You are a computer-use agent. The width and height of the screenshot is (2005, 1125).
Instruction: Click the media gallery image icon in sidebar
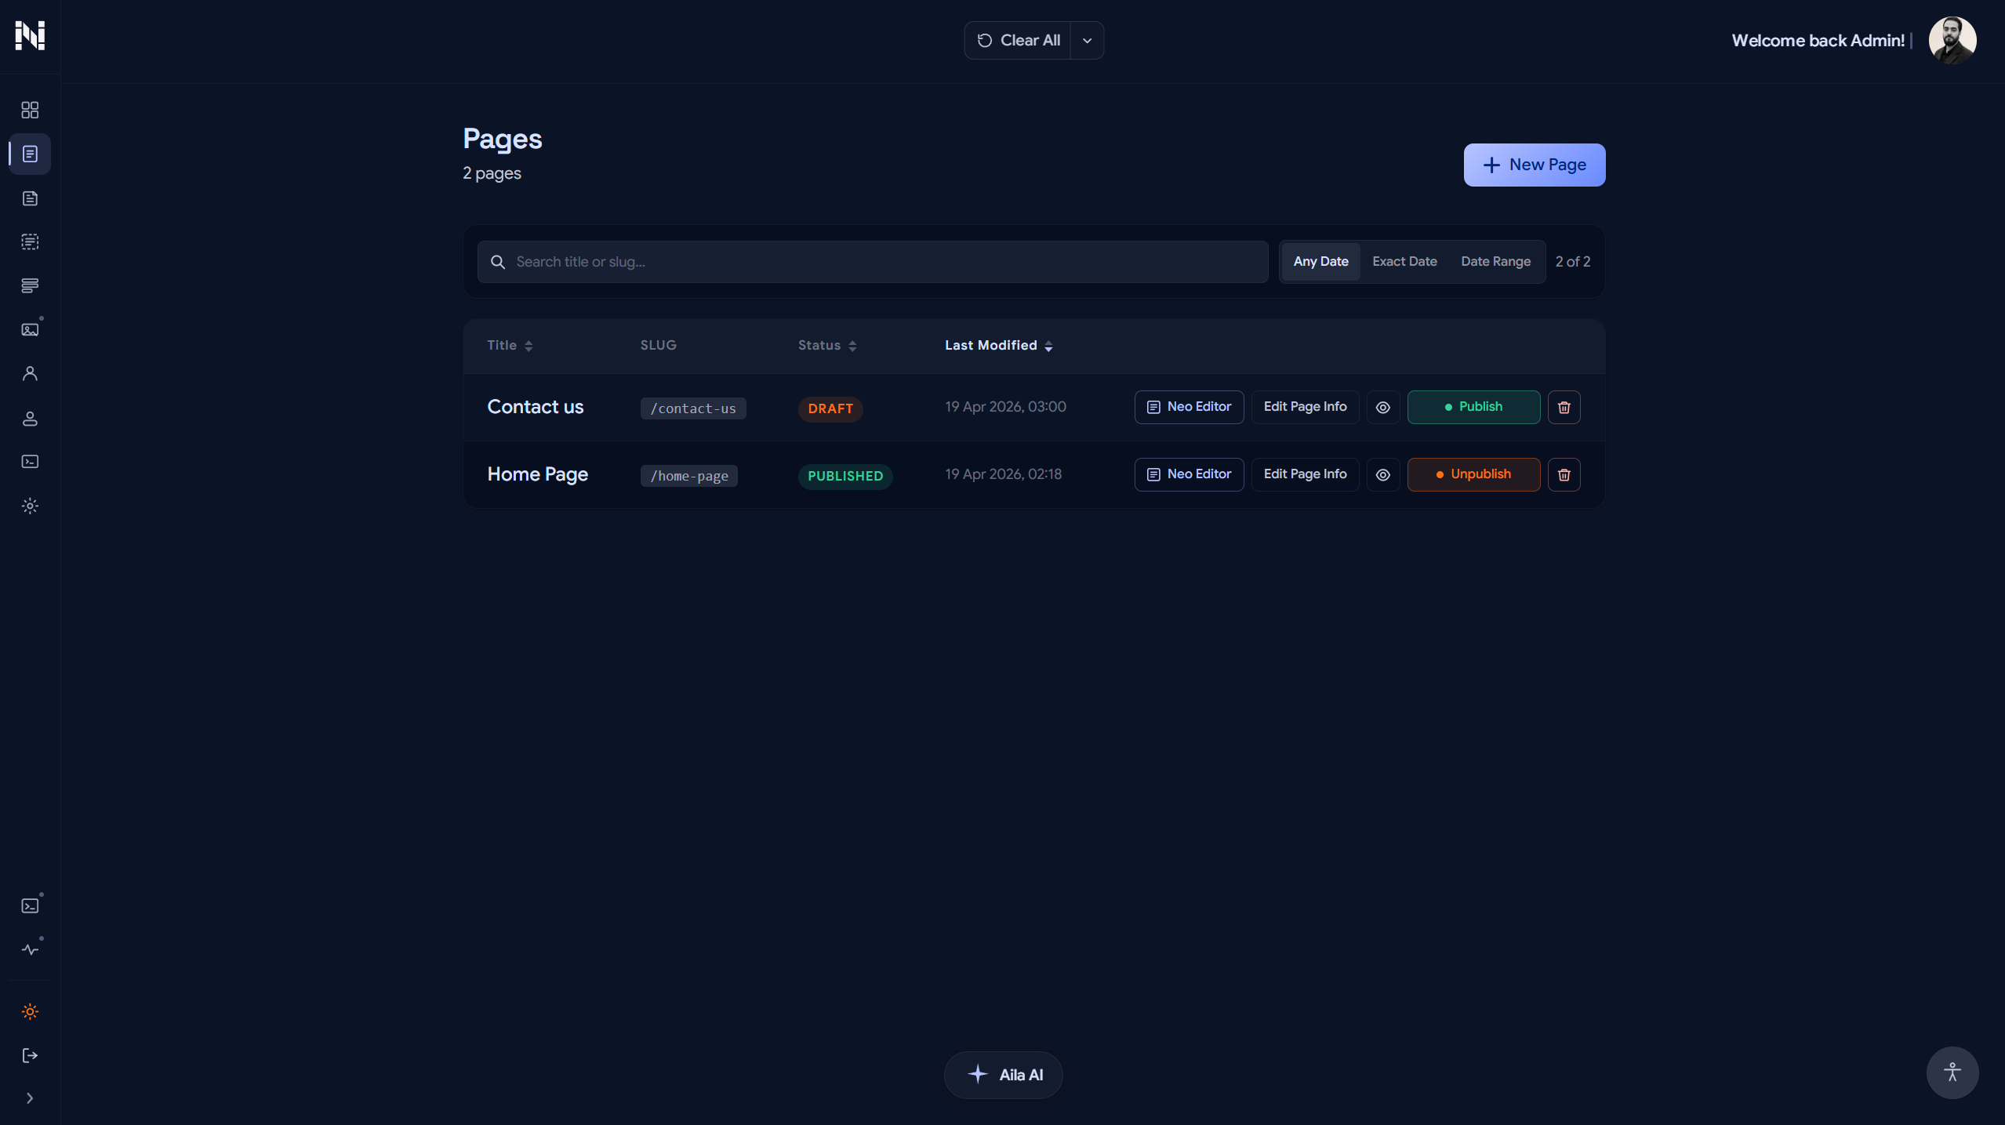coord(30,329)
